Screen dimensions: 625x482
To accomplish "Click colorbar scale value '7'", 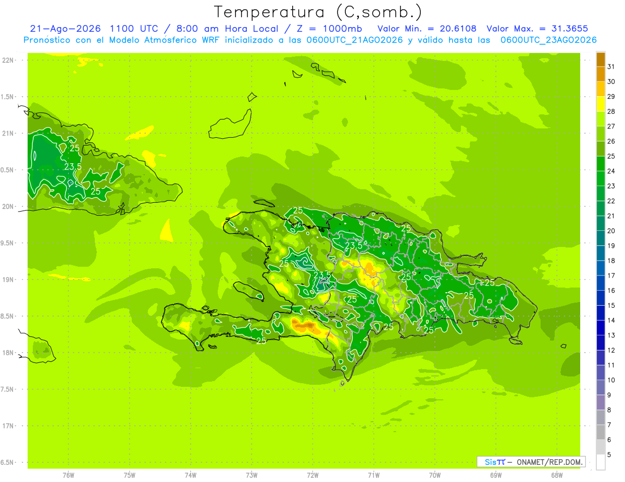I will pos(609,425).
